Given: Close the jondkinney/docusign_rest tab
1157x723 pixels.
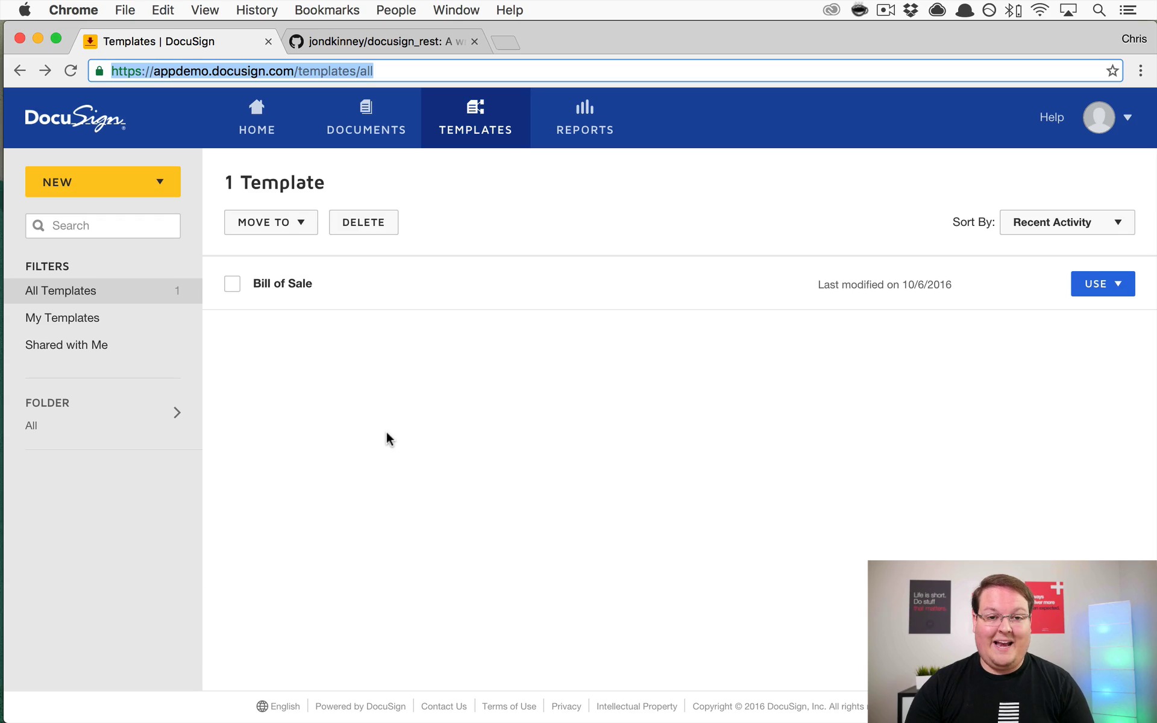Looking at the screenshot, I should pos(475,42).
